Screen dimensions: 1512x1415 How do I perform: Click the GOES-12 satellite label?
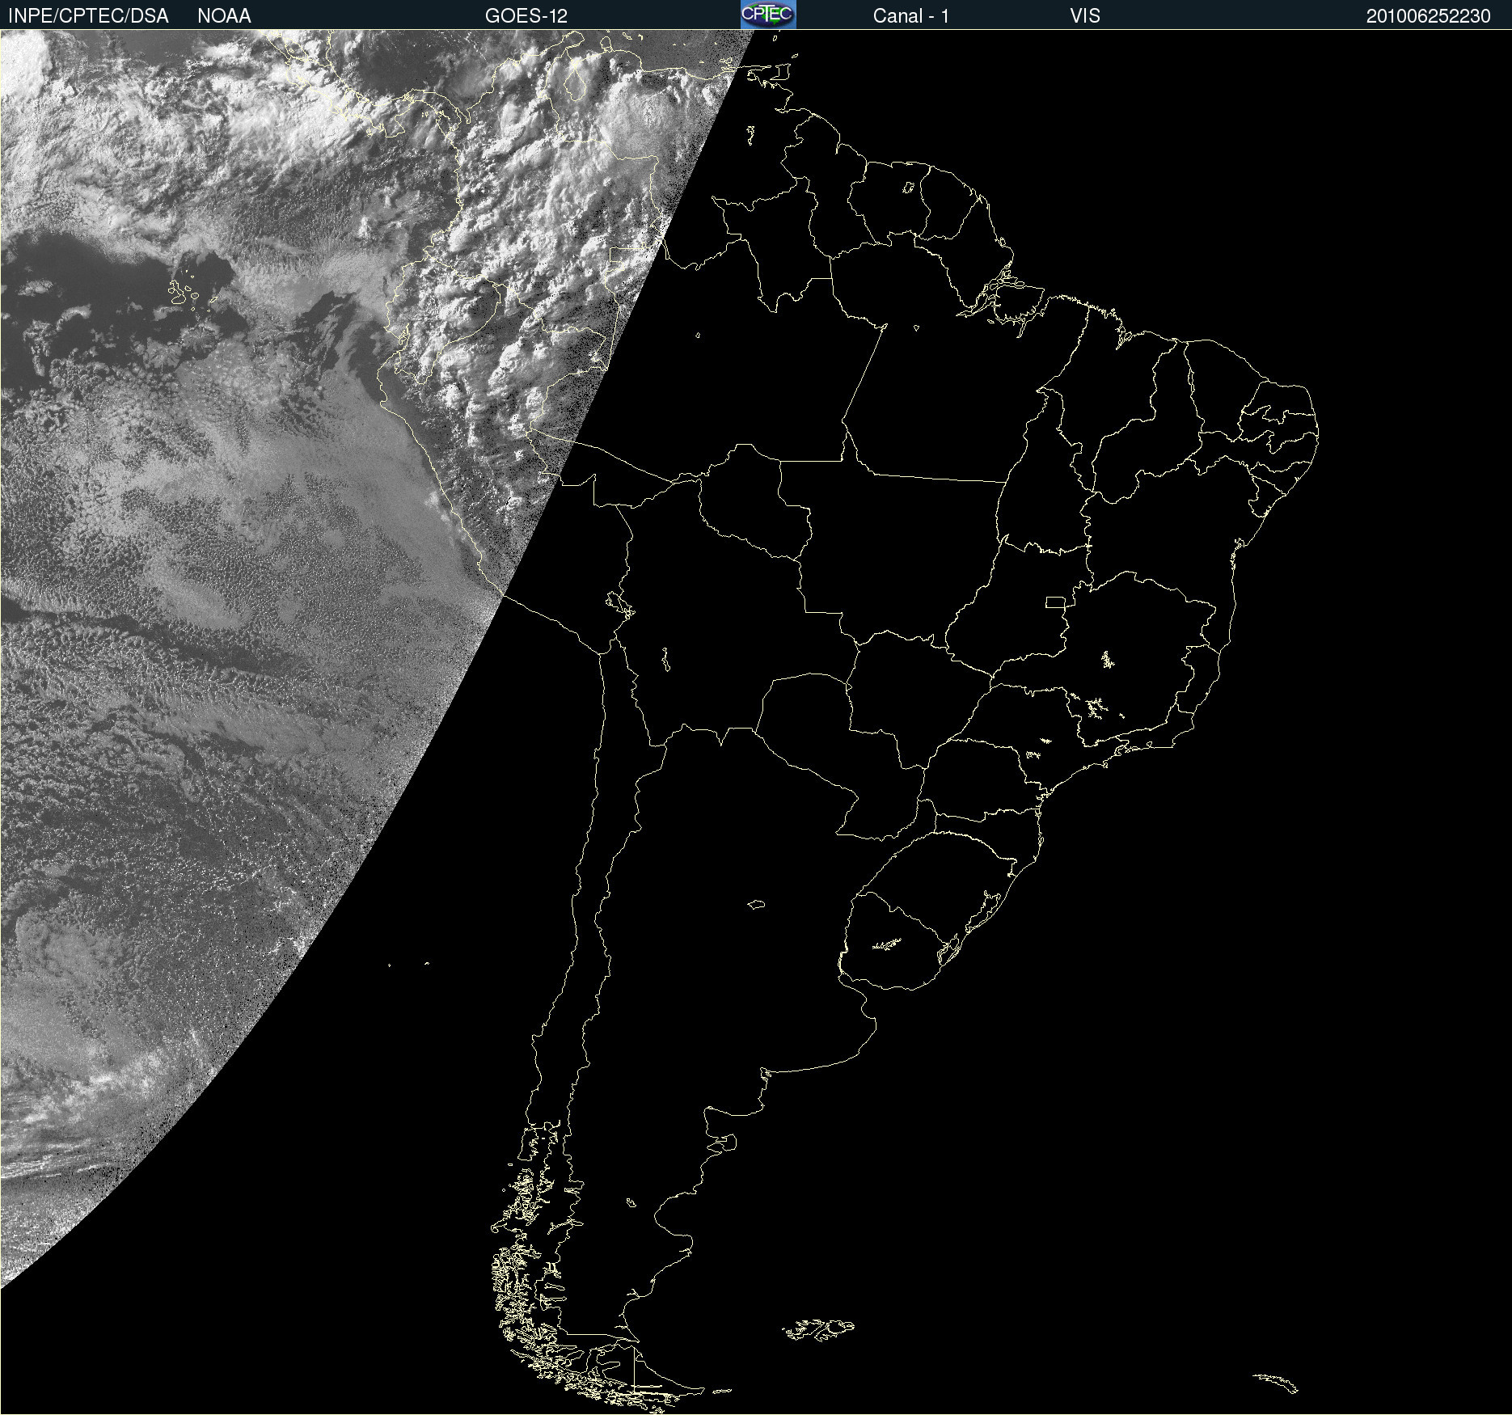coord(526,16)
